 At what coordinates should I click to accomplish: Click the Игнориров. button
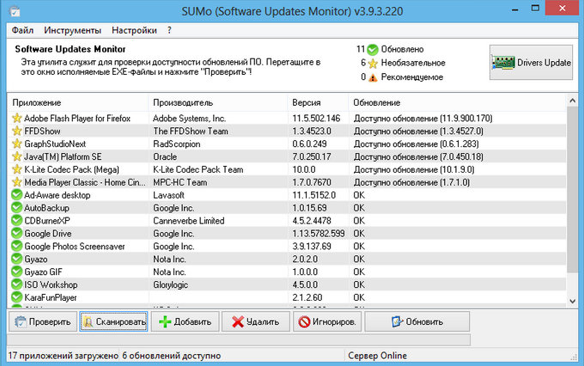click(x=327, y=321)
